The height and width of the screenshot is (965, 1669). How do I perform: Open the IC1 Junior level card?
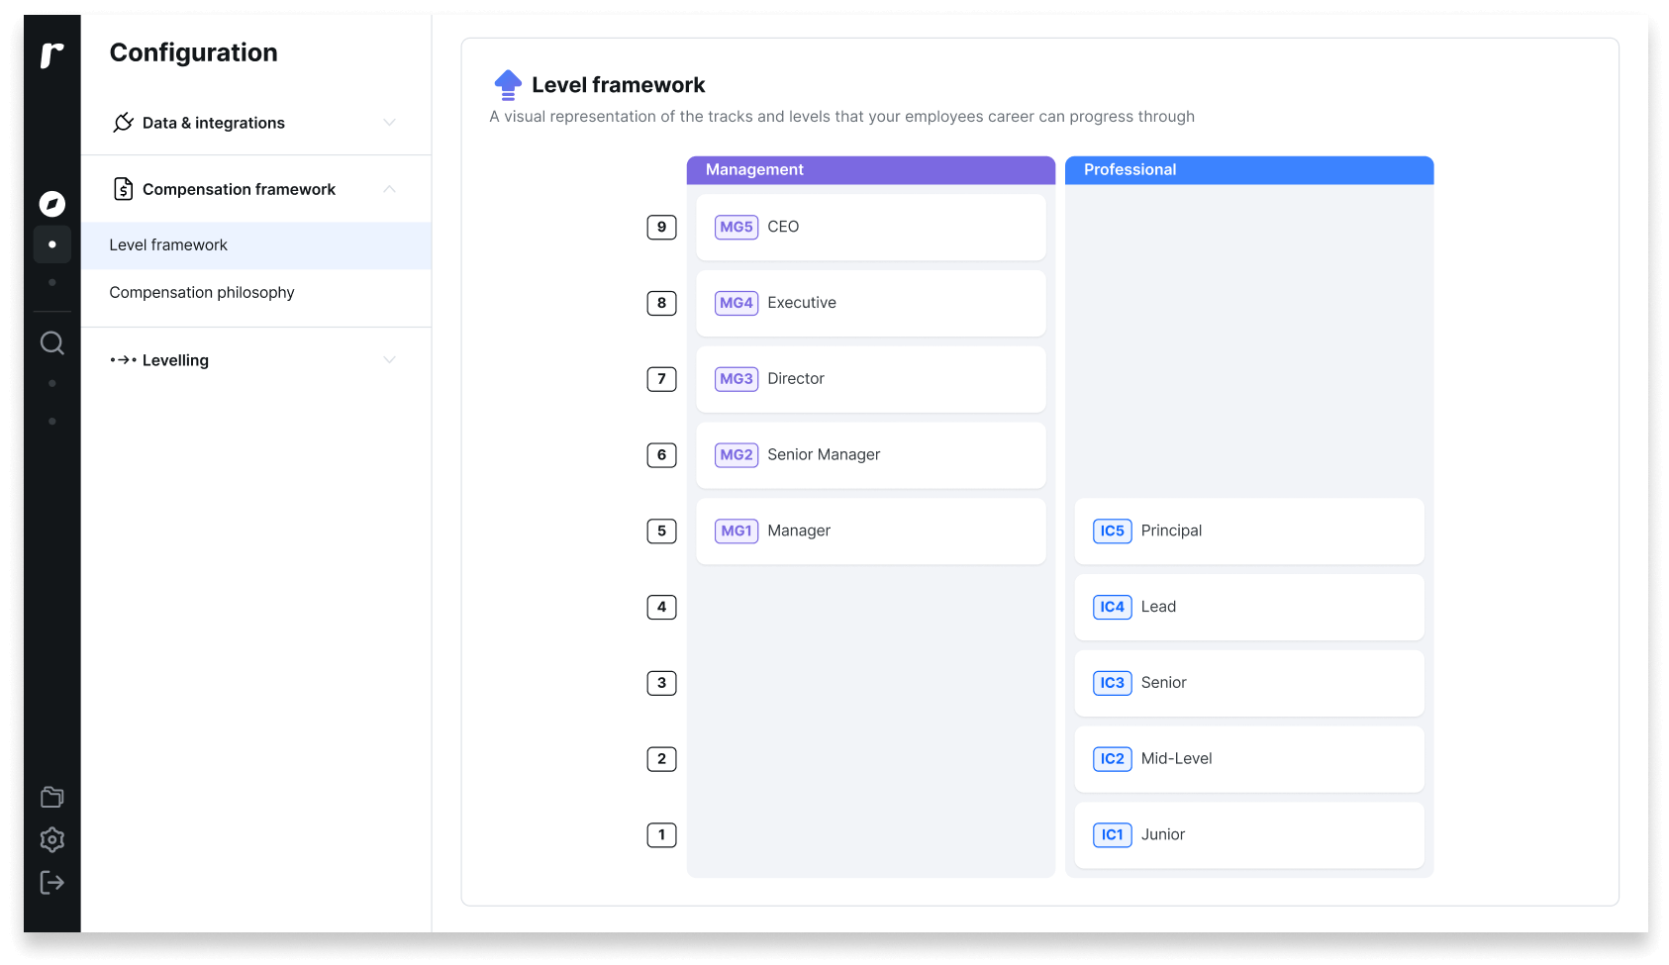[x=1249, y=835]
